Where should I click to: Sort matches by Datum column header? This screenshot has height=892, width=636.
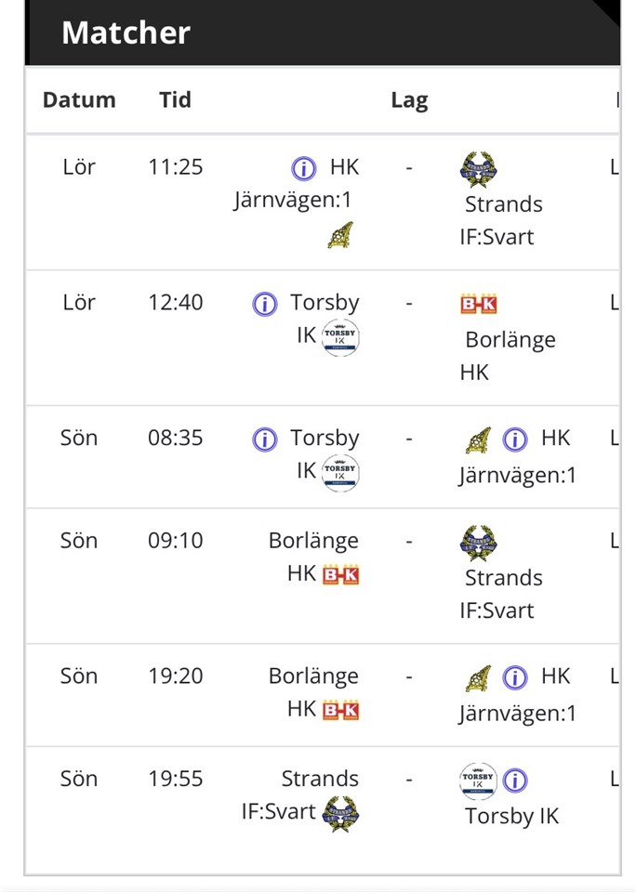79,100
